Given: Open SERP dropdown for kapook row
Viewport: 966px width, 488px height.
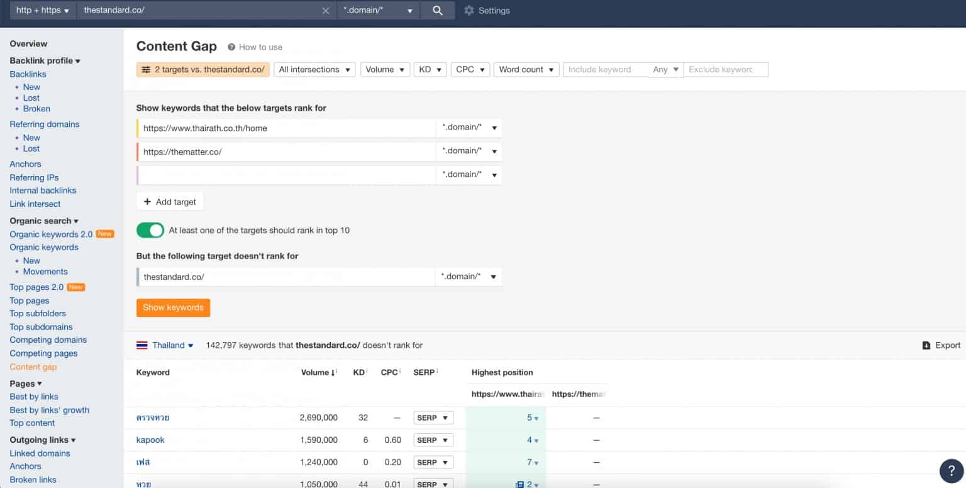Looking at the screenshot, I should click(433, 440).
